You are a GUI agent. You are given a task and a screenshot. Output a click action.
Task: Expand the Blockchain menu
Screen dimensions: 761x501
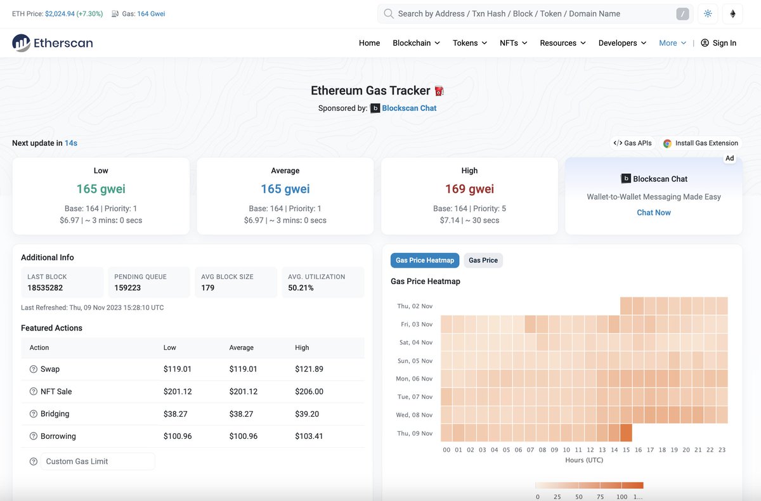pos(416,43)
